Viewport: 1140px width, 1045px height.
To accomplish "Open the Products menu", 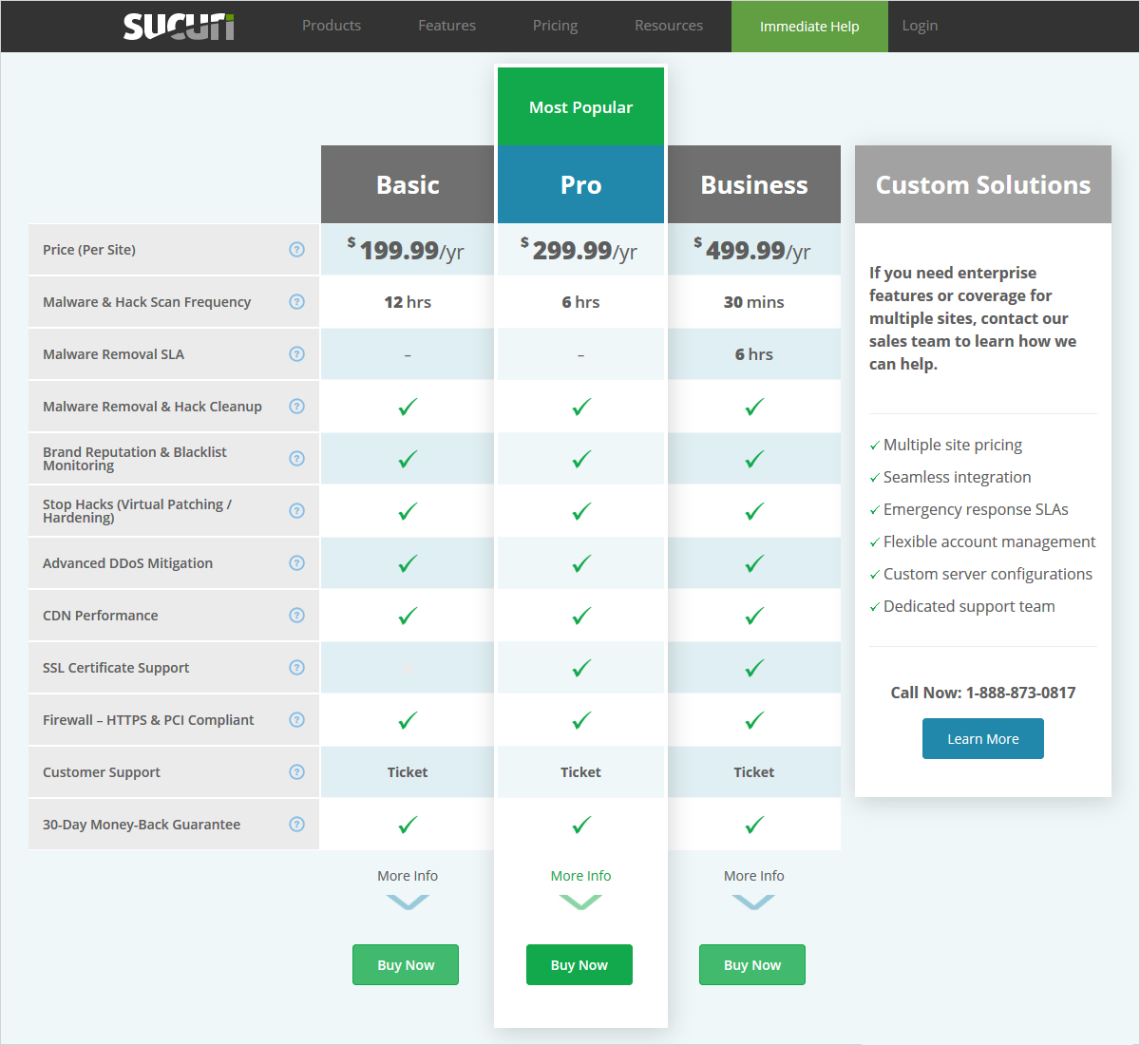I will (332, 26).
